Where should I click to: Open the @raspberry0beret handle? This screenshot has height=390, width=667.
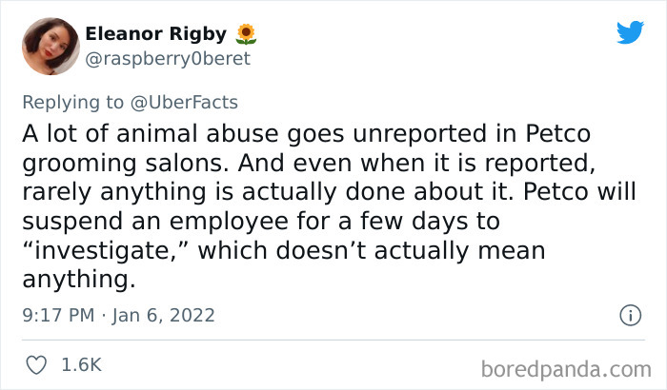click(168, 58)
